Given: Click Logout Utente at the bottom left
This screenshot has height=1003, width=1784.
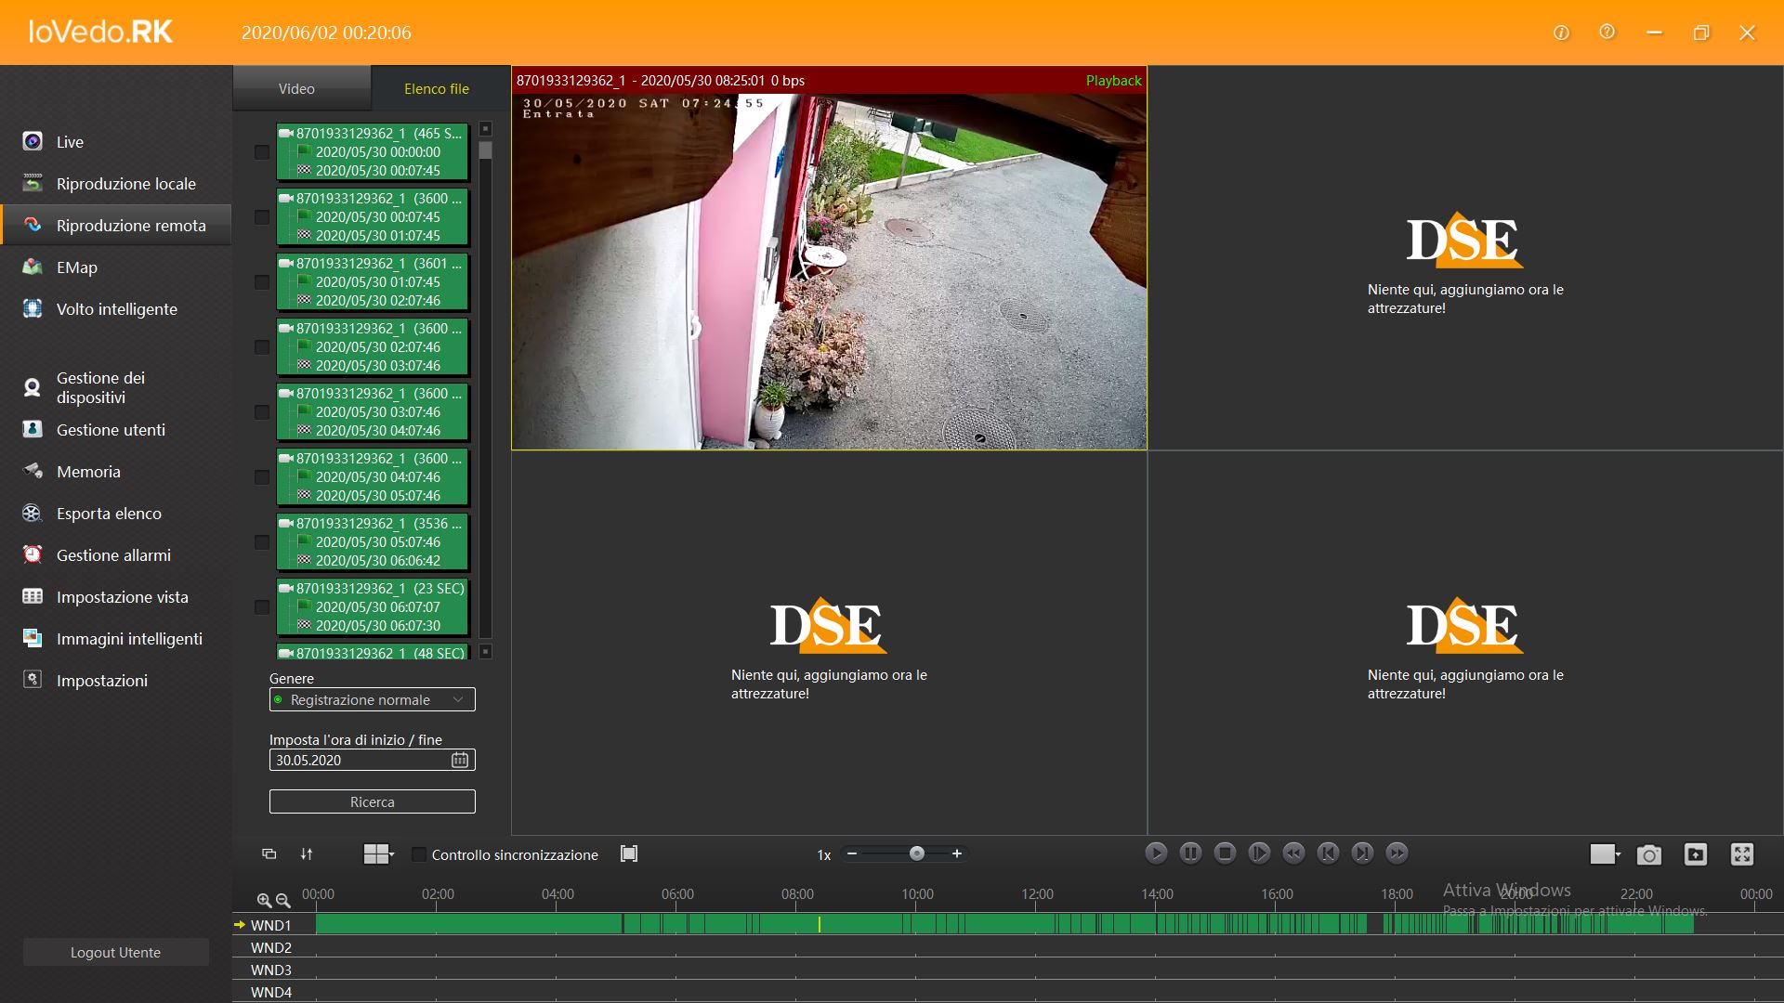Looking at the screenshot, I should pyautogui.click(x=114, y=952).
